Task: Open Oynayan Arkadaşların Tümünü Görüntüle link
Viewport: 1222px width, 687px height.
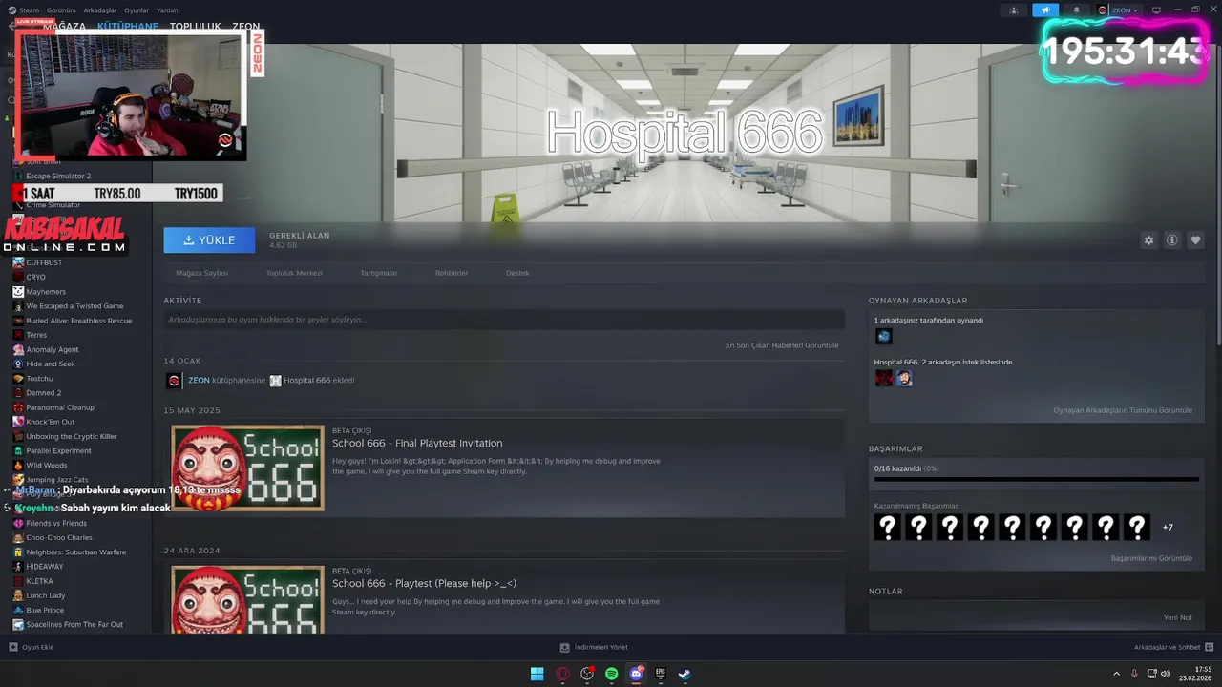Action: tap(1123, 410)
